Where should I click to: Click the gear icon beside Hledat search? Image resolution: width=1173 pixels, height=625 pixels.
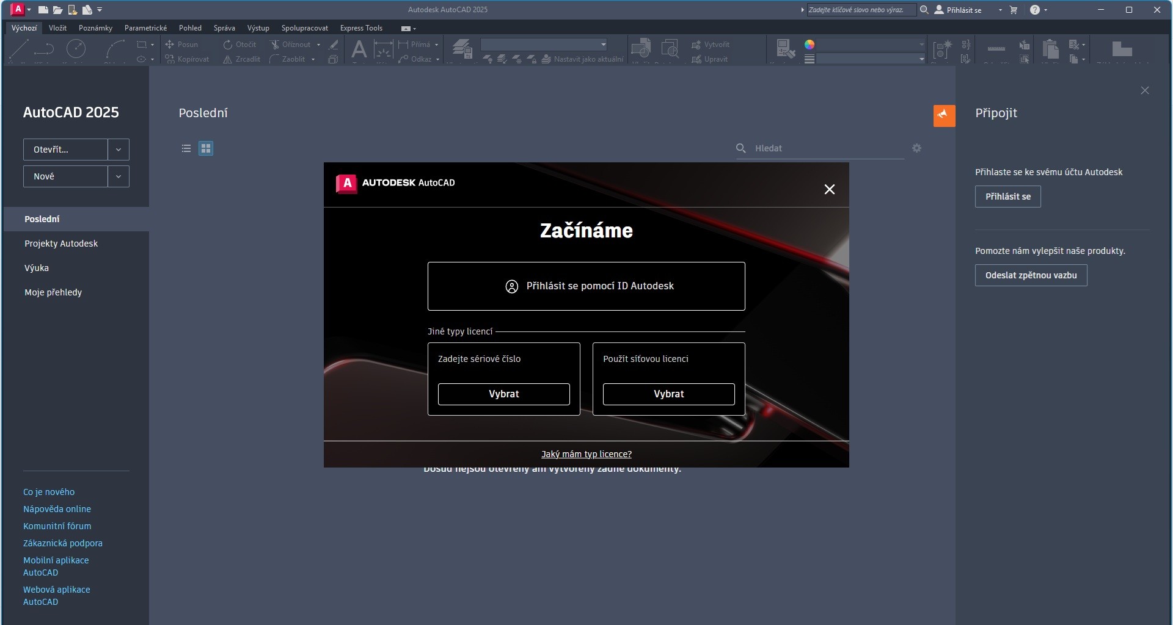click(x=916, y=148)
